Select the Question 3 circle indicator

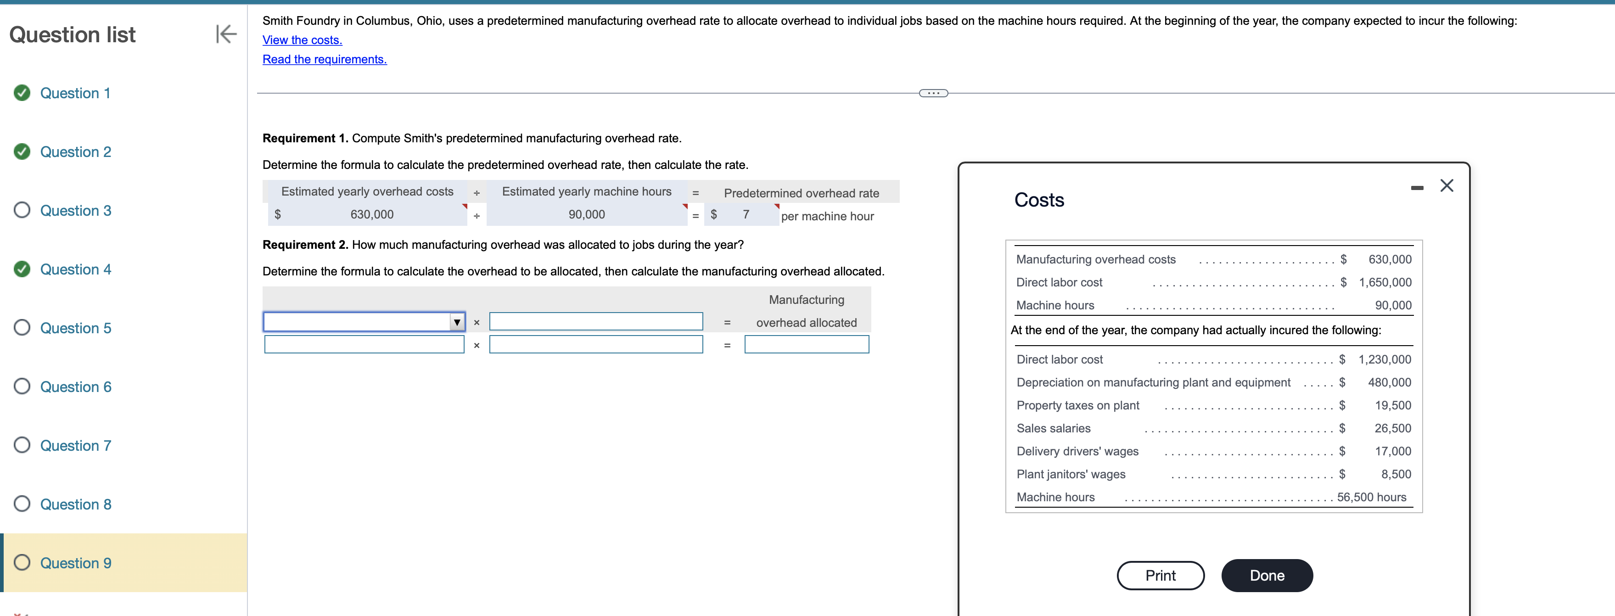[x=22, y=210]
